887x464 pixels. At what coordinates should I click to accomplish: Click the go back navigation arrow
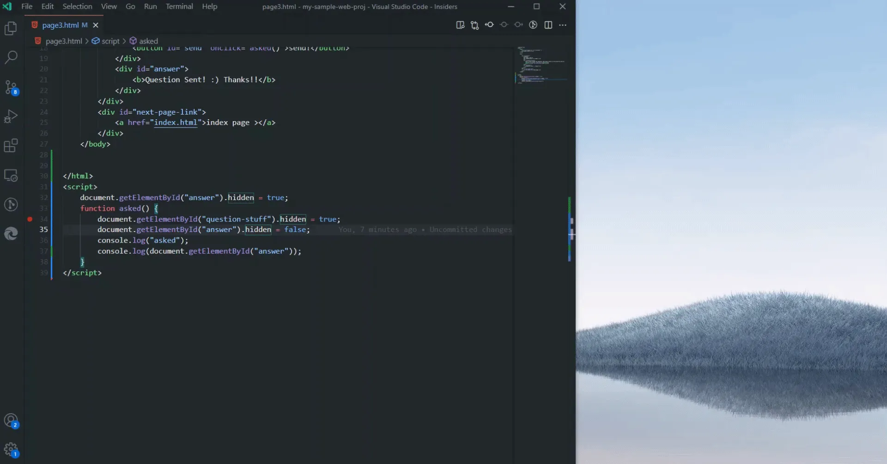[489, 25]
